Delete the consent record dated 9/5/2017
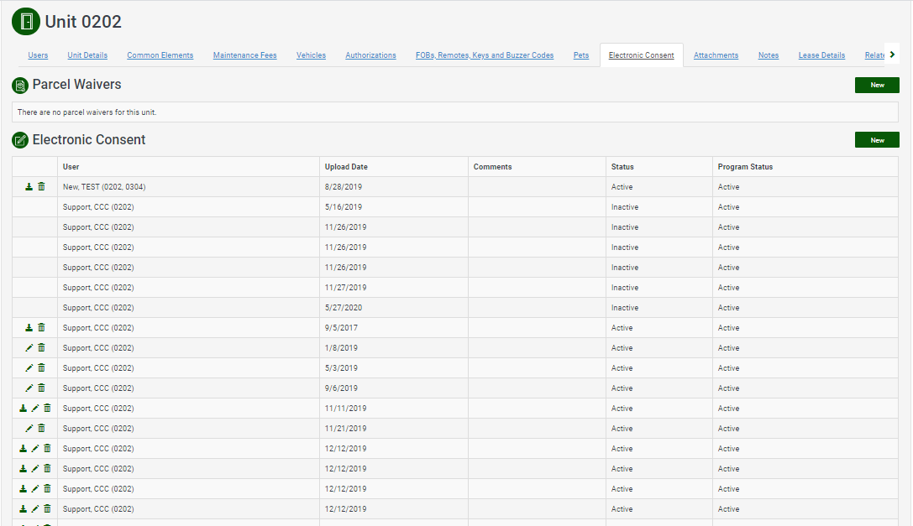Screen dimensions: 913x526 click(x=41, y=328)
